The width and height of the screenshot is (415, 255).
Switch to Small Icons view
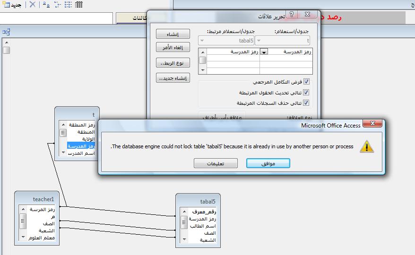(x=57, y=4)
